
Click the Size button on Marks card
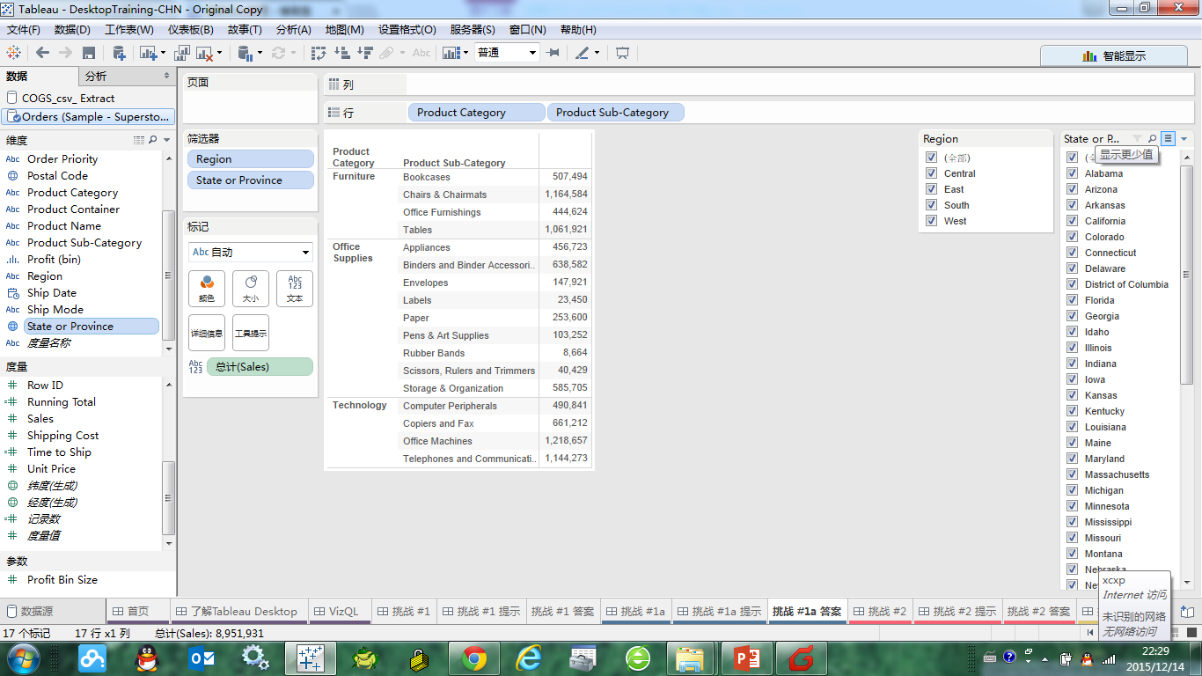click(x=251, y=289)
